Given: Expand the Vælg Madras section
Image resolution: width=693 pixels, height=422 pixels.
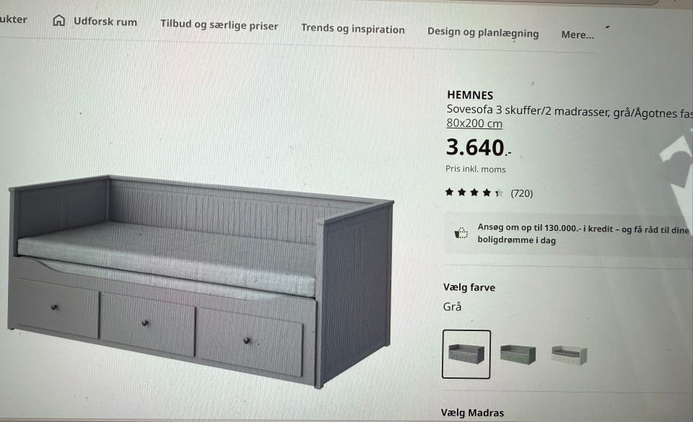Looking at the screenshot, I should click(472, 413).
